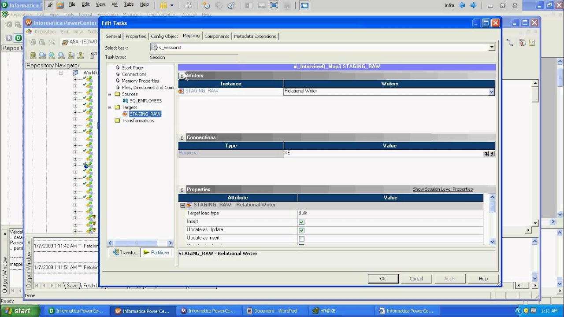This screenshot has width=564, height=317.
Task: Click the Start Page diamond icon
Action: [x=118, y=68]
